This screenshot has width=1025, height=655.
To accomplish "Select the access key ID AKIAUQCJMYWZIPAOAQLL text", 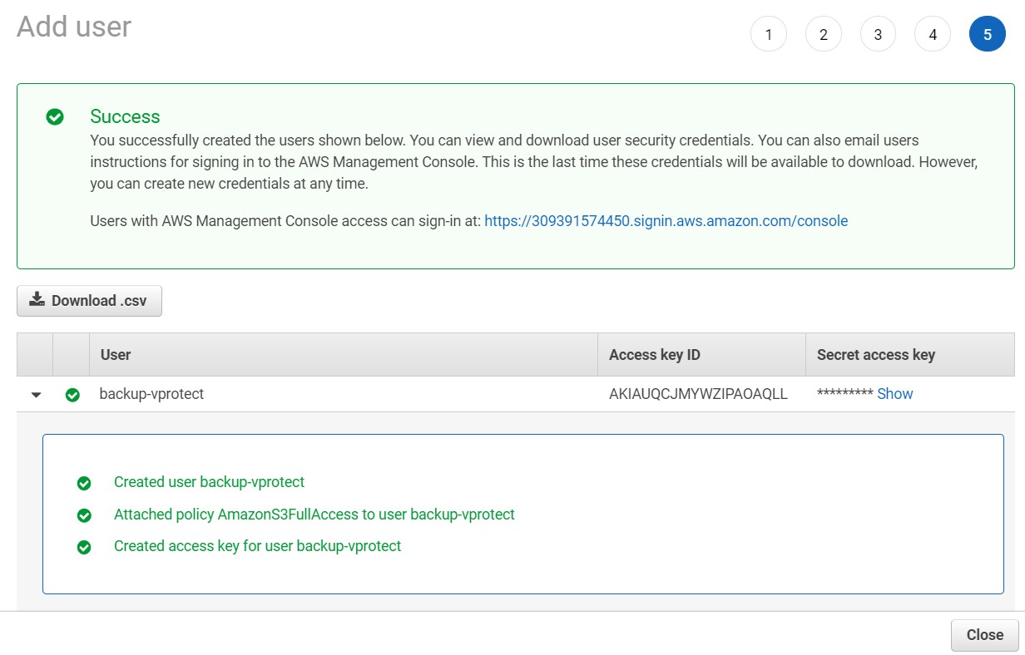I will pos(698,394).
